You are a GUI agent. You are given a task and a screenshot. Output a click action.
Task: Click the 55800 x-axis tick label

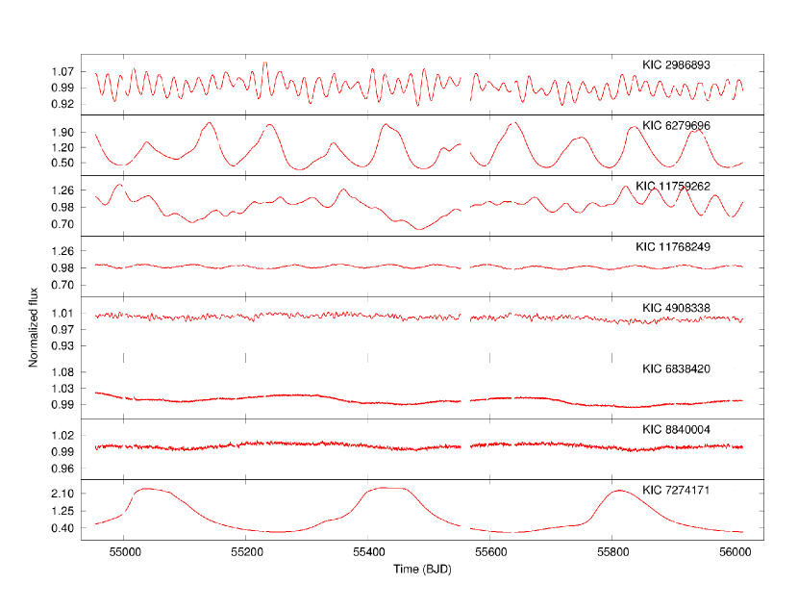click(x=613, y=552)
